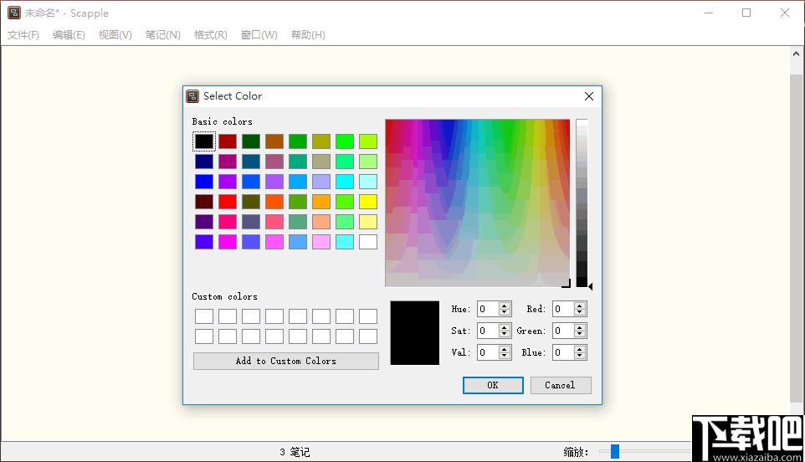Increase Green with up stepper arrow
This screenshot has width=805, height=462.
pyautogui.click(x=580, y=327)
